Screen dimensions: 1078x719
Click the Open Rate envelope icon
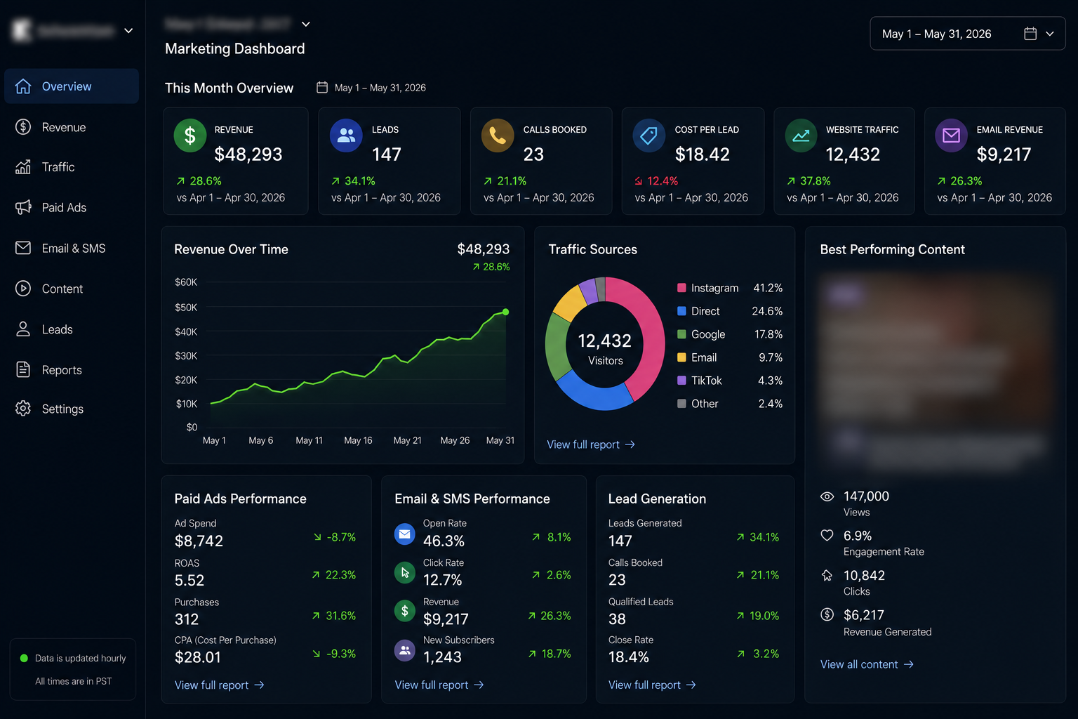coord(405,534)
